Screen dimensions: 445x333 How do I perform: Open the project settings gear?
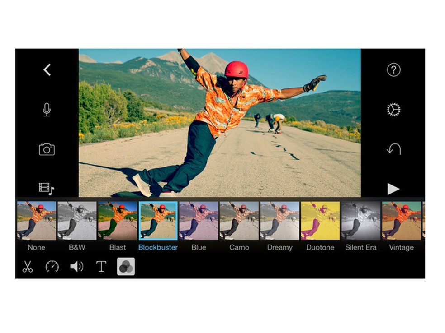click(394, 110)
